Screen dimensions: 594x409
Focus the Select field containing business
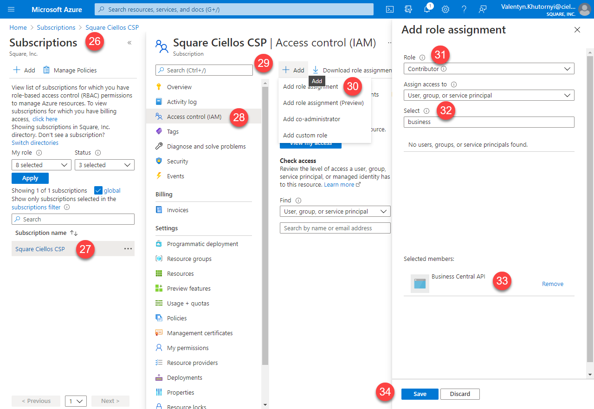pos(489,122)
